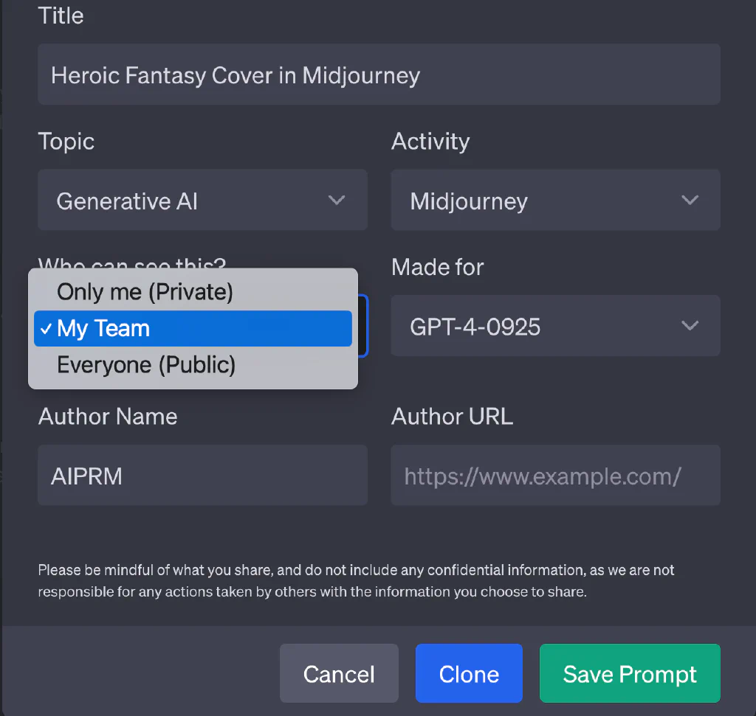Image resolution: width=756 pixels, height=716 pixels.
Task: Expand the Made for model dropdown
Action: click(x=555, y=326)
